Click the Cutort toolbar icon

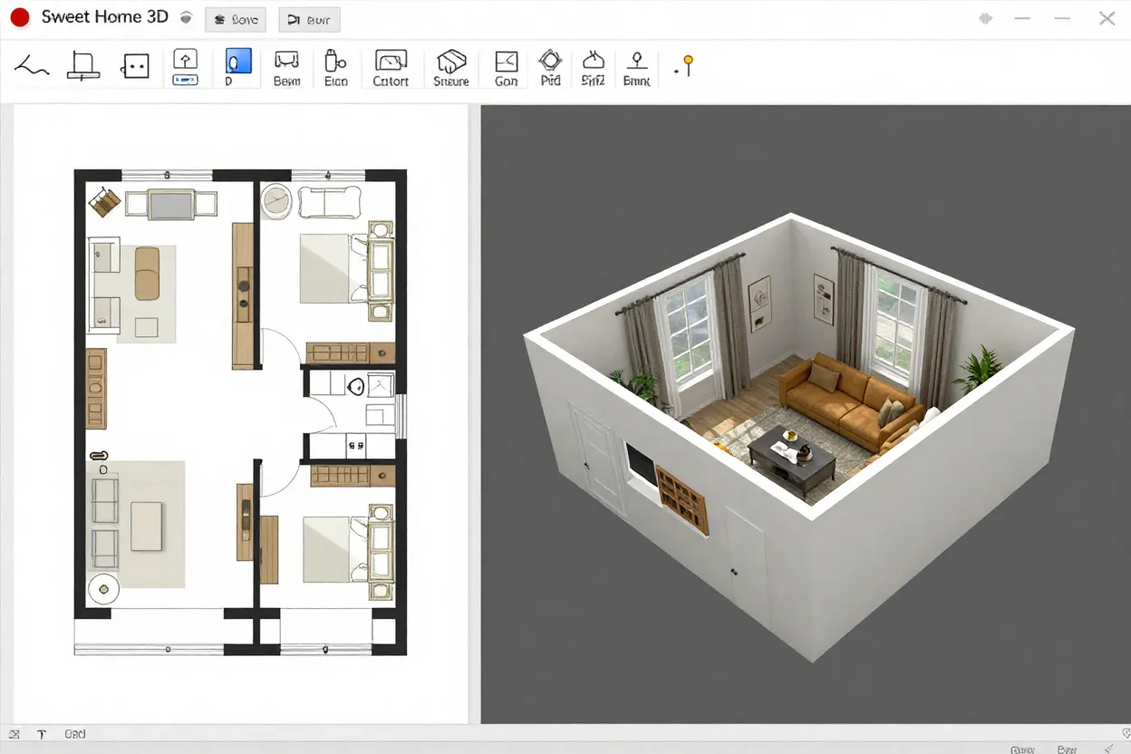pyautogui.click(x=391, y=63)
